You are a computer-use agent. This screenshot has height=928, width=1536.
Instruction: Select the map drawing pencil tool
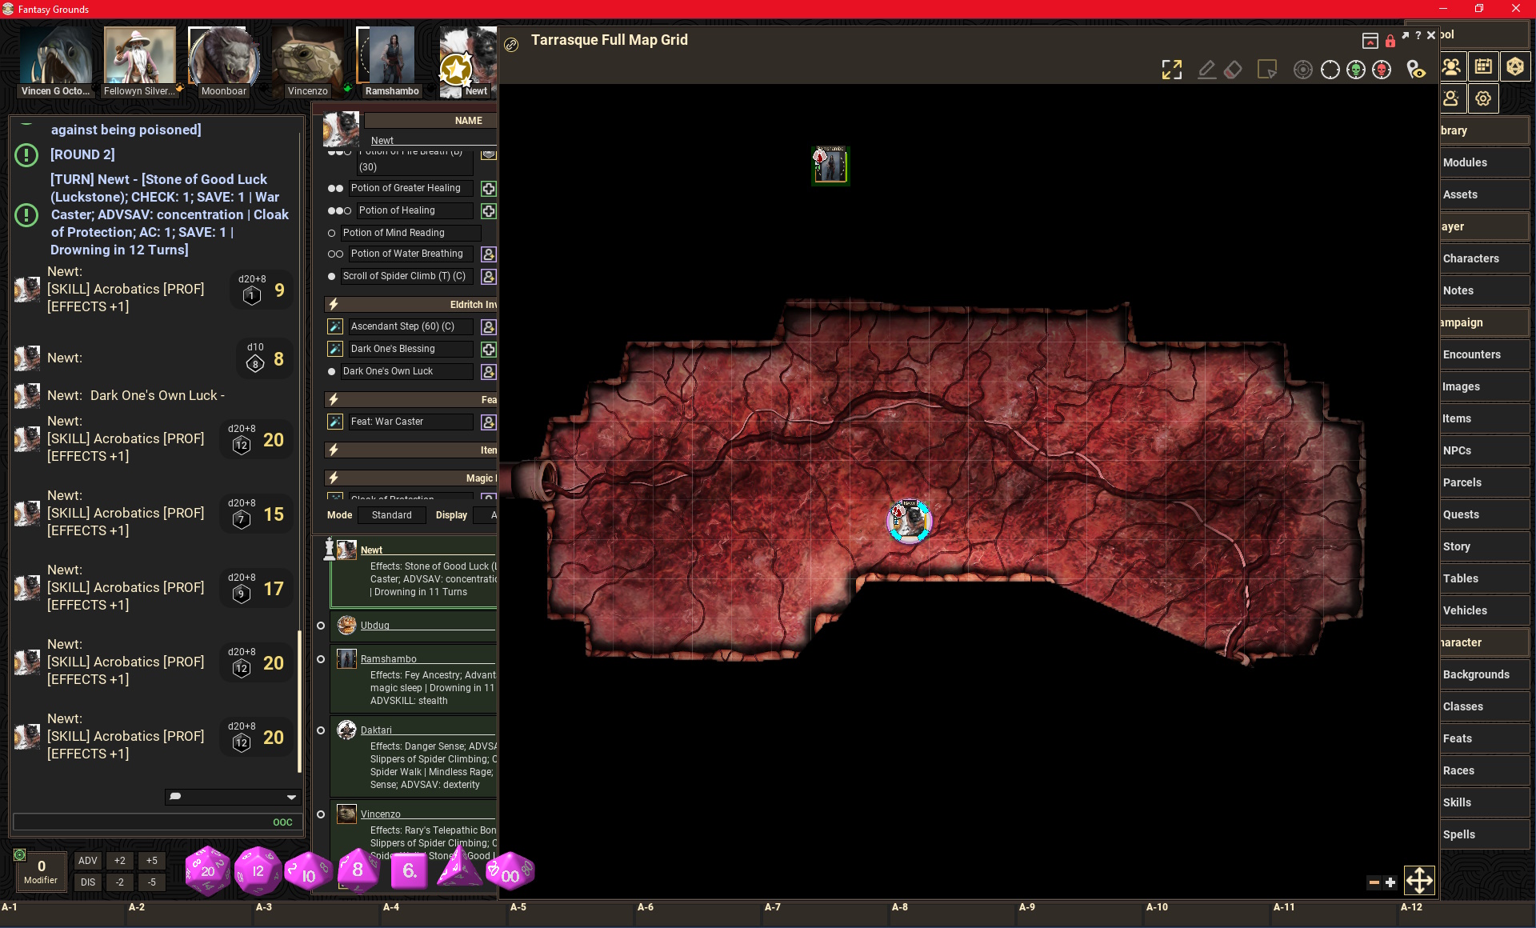click(x=1207, y=70)
